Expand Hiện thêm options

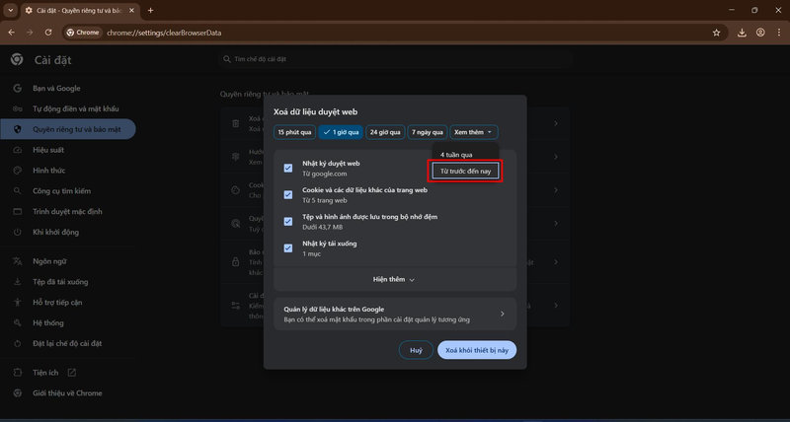[394, 279]
